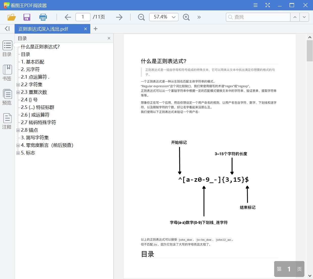This screenshot has width=313, height=279.
Task: Open the 注释 annotations sidebar panel
Action: click(7, 121)
